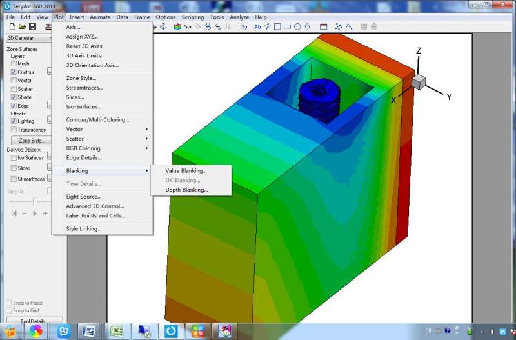Open the Contour details button

[x=49, y=72]
